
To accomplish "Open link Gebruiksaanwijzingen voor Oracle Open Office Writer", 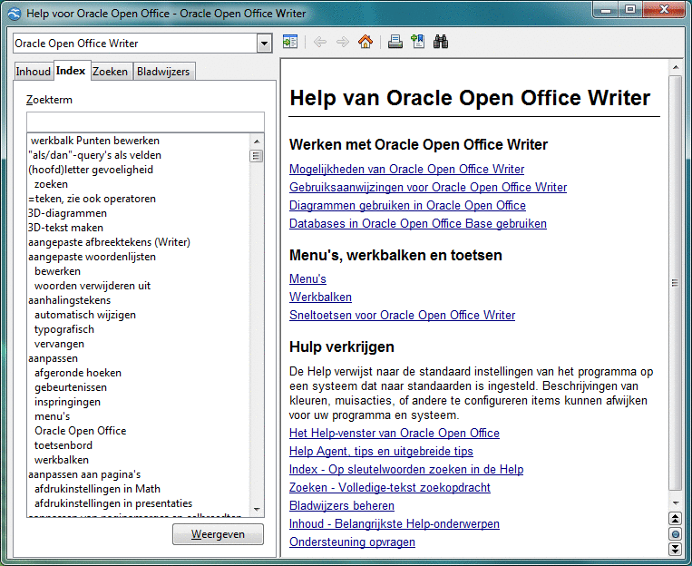I will 428,187.
